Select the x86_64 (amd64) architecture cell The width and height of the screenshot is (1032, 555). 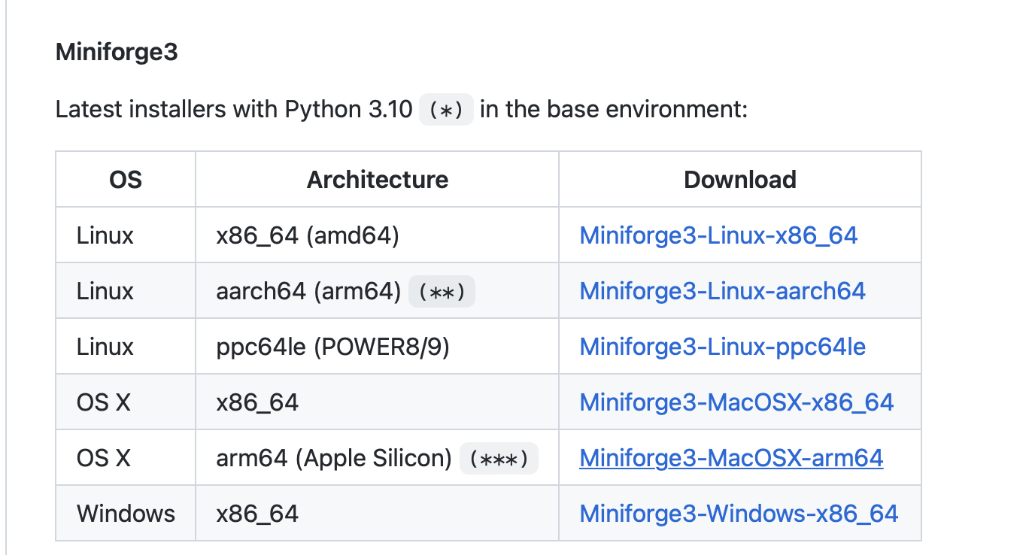click(x=307, y=235)
